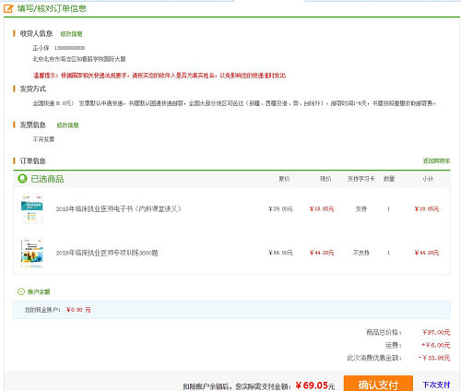Image resolution: width=461 pixels, height=391 pixels.
Task: Open thumbnail of 专项训练3600题 book
Action: 32,253
